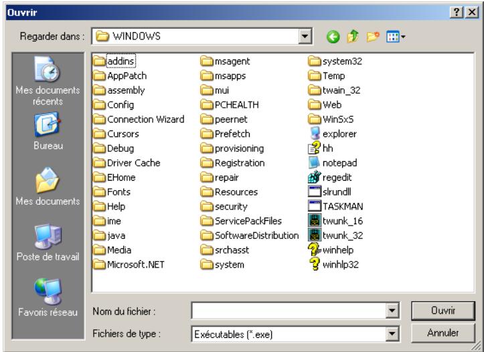Select the system32 folder icon
This screenshot has width=484, height=352.
click(315, 61)
